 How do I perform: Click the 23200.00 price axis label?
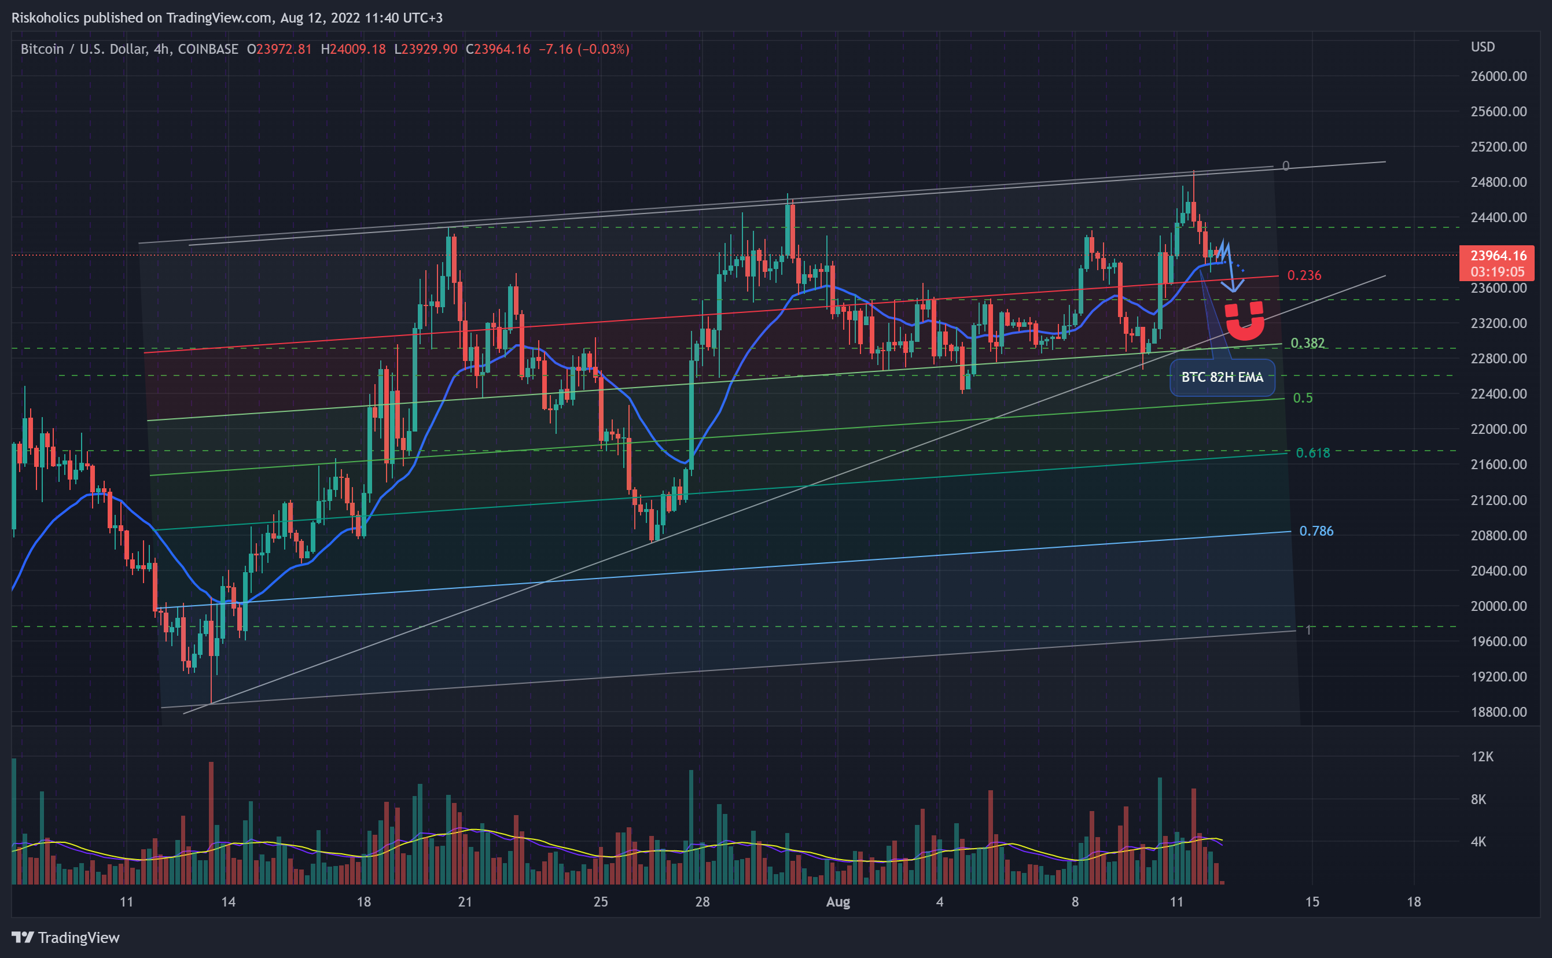click(x=1498, y=323)
